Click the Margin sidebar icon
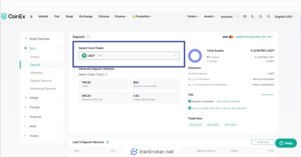The image size is (301, 157). coord(25,98)
